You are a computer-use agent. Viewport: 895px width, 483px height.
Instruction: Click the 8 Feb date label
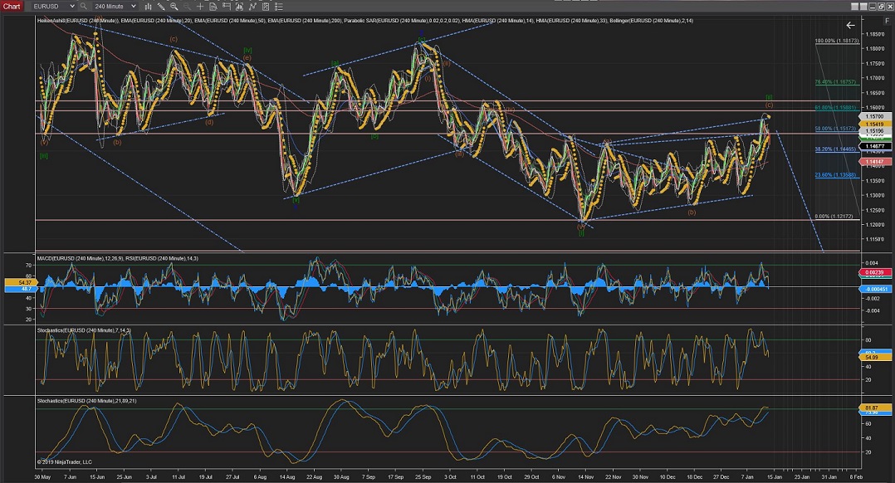pos(856,476)
